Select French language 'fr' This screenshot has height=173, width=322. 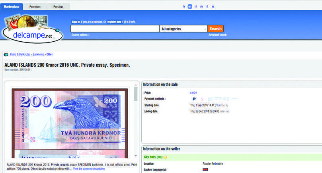coord(184,7)
